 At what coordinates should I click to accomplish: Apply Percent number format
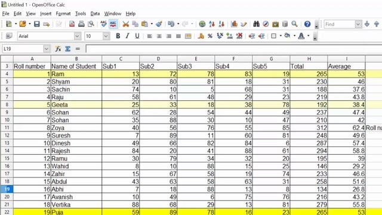210,36
